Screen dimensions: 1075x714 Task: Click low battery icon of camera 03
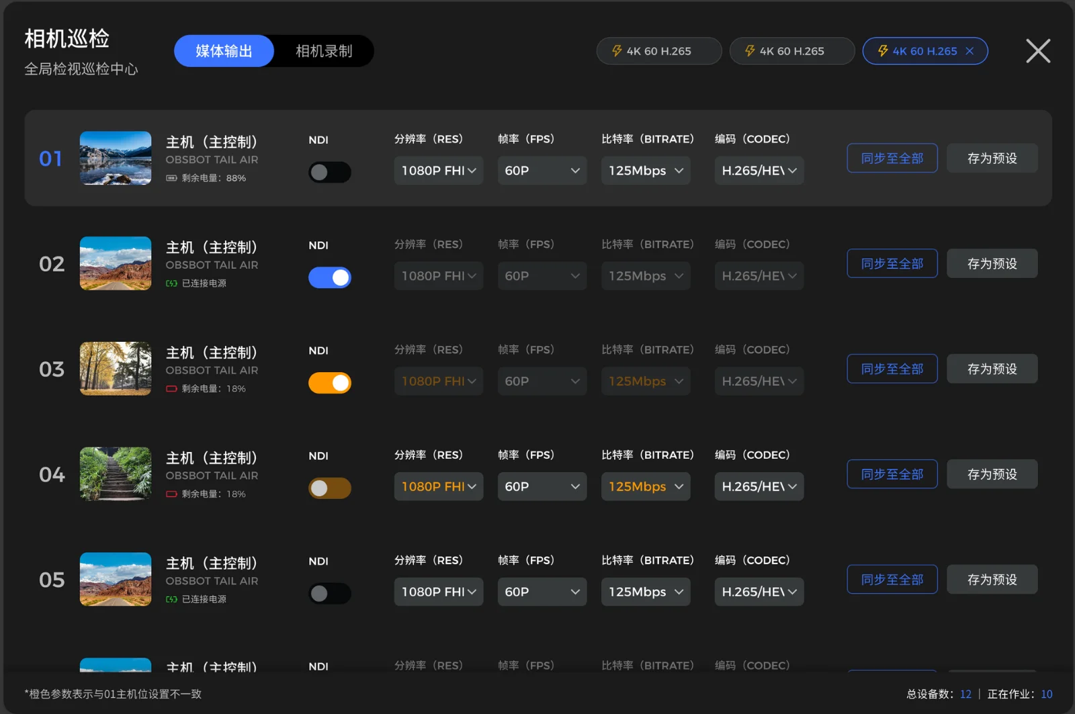[x=171, y=389]
